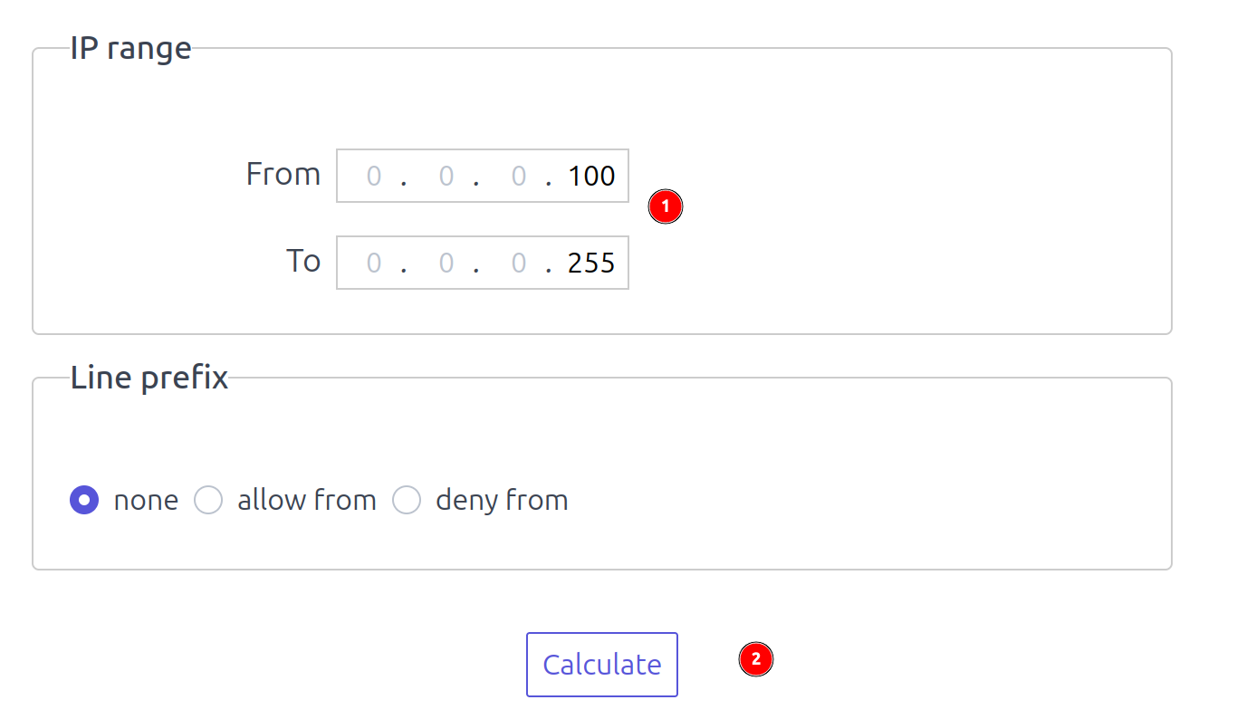This screenshot has width=1256, height=719.
Task: Enable the 'deny from' radio button
Action: pyautogui.click(x=407, y=500)
